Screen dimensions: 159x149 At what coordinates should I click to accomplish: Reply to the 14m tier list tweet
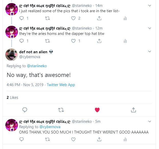pos(21,18)
